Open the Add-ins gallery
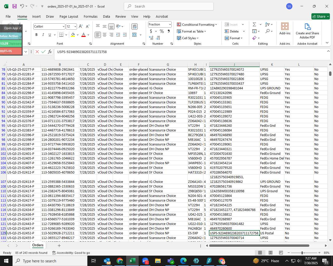Image resolution: width=333 pixels, height=266 pixels. coord(285,29)
